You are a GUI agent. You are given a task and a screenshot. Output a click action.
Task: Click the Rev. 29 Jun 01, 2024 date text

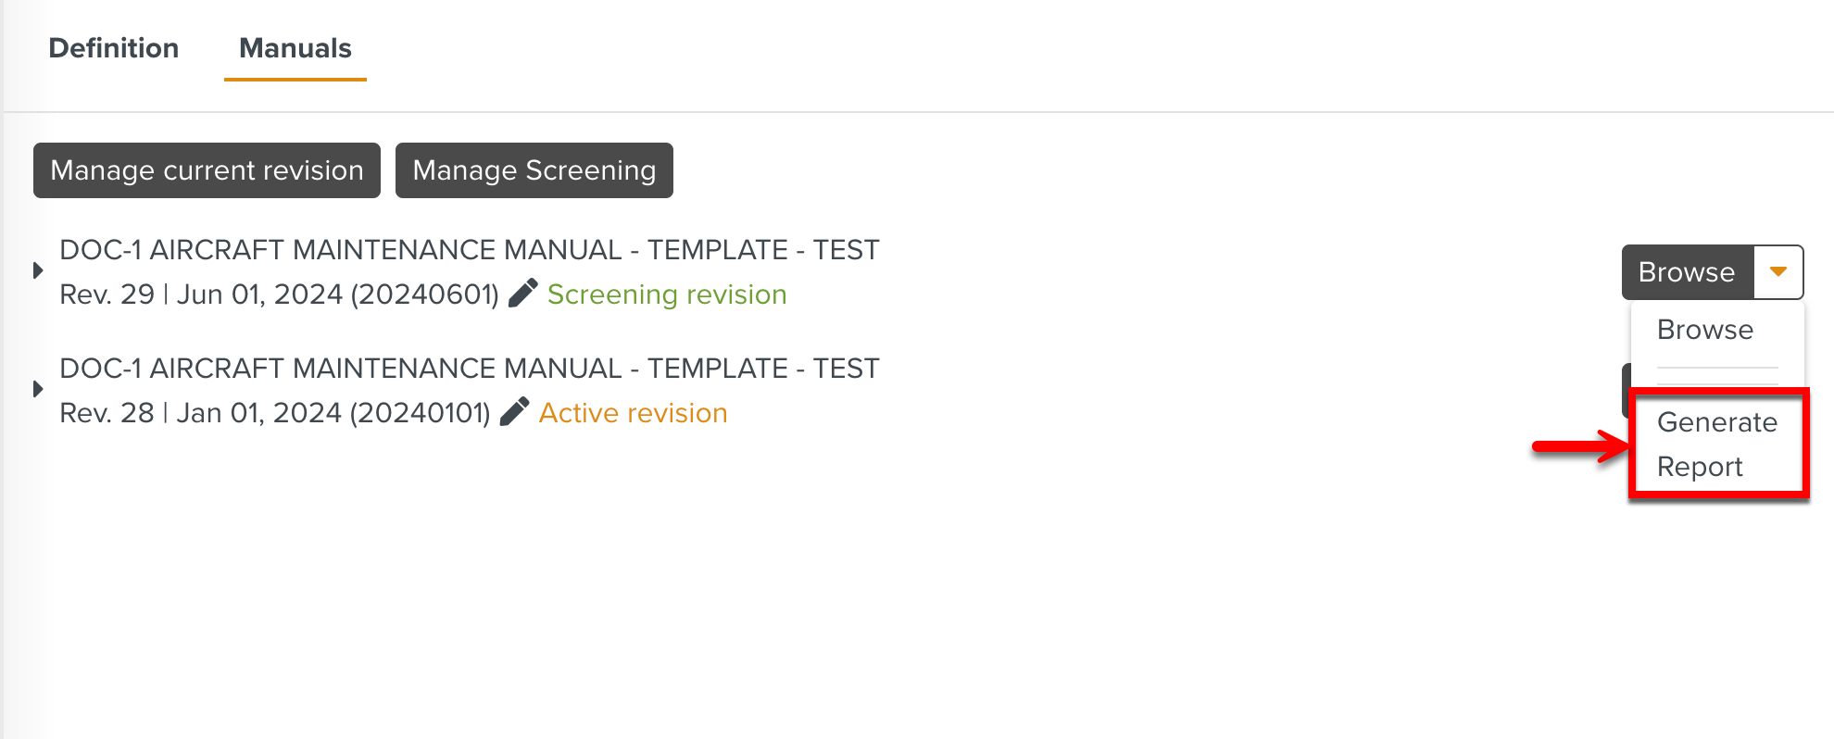(x=280, y=294)
